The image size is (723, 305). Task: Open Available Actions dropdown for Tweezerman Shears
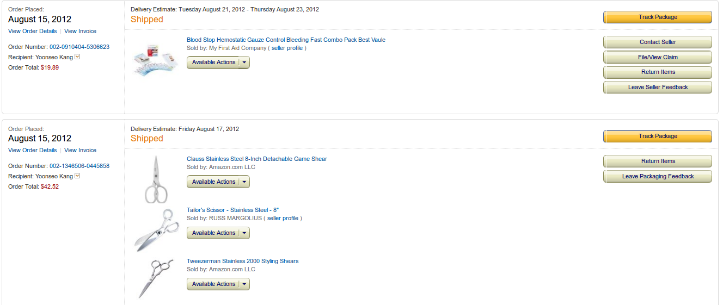[244, 284]
